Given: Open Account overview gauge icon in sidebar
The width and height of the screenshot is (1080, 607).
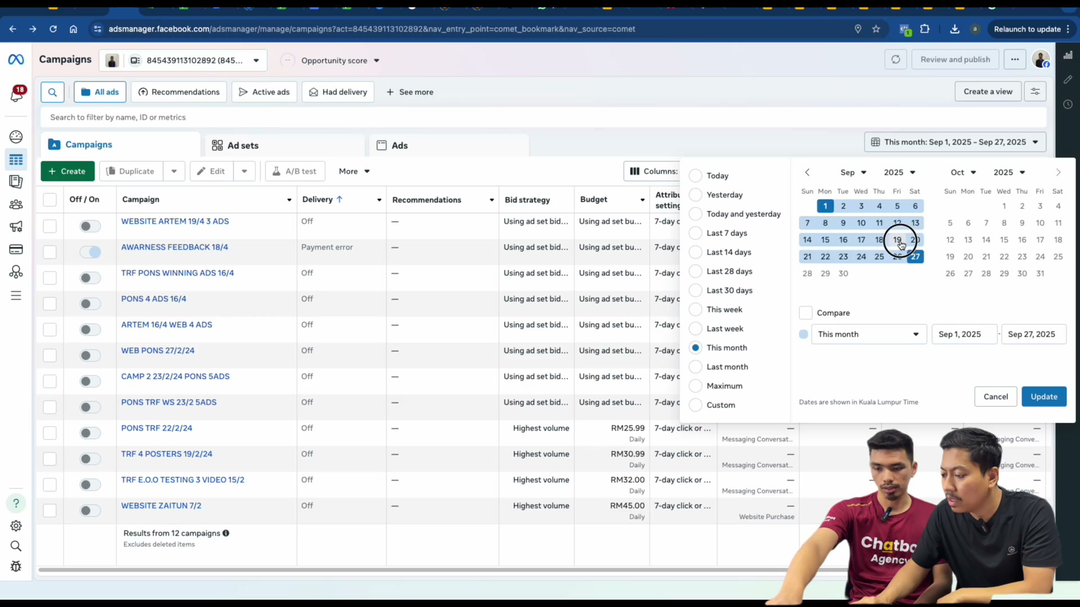Looking at the screenshot, I should coord(16,137).
